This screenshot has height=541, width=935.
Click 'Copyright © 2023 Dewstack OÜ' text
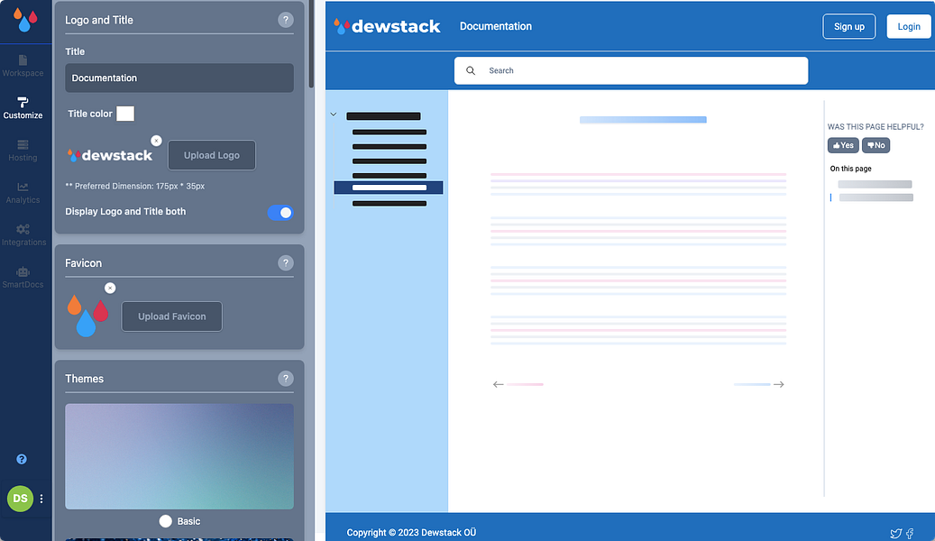coord(411,533)
